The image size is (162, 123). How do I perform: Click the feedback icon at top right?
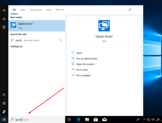(x=130, y=10)
